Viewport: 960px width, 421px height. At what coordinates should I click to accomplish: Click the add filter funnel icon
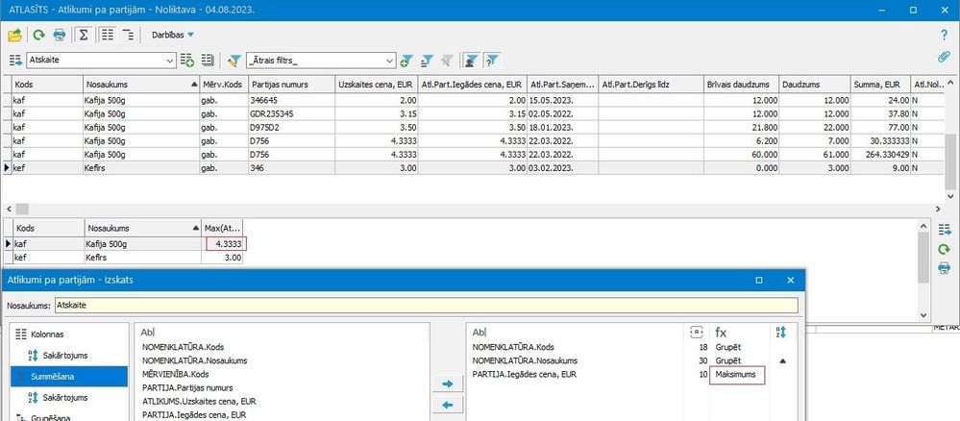coord(406,61)
